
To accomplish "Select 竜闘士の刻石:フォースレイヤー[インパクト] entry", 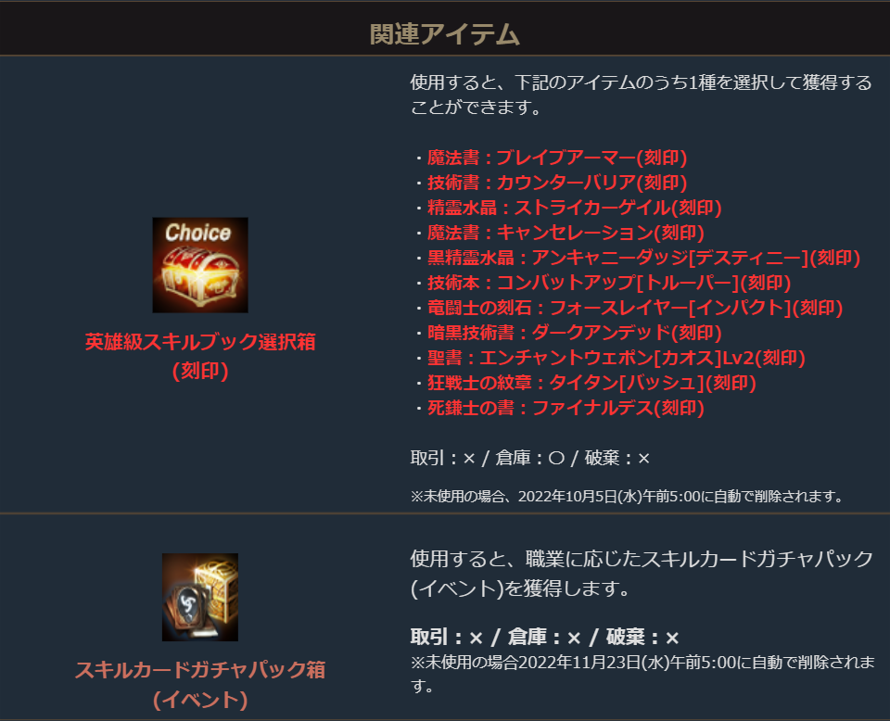I will (634, 308).
